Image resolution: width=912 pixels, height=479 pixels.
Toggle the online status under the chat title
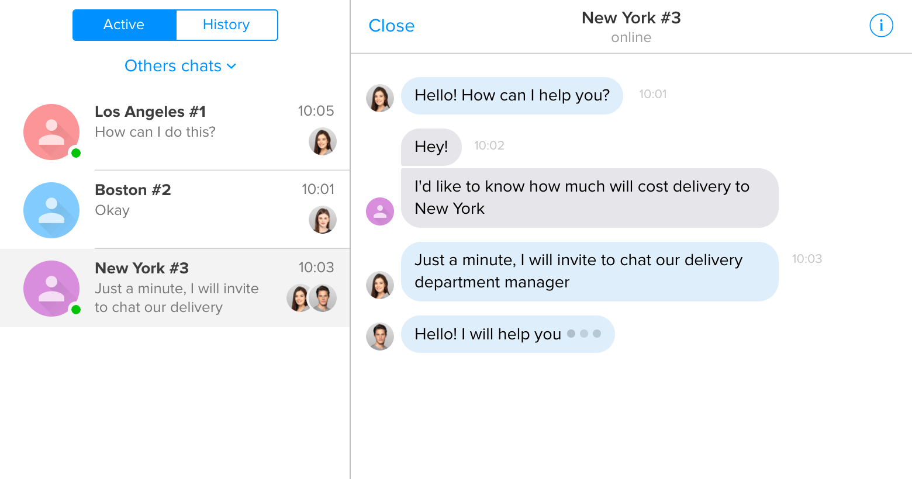coord(631,37)
